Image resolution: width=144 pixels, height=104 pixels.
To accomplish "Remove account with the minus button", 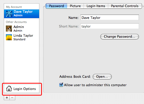I will (12, 98).
